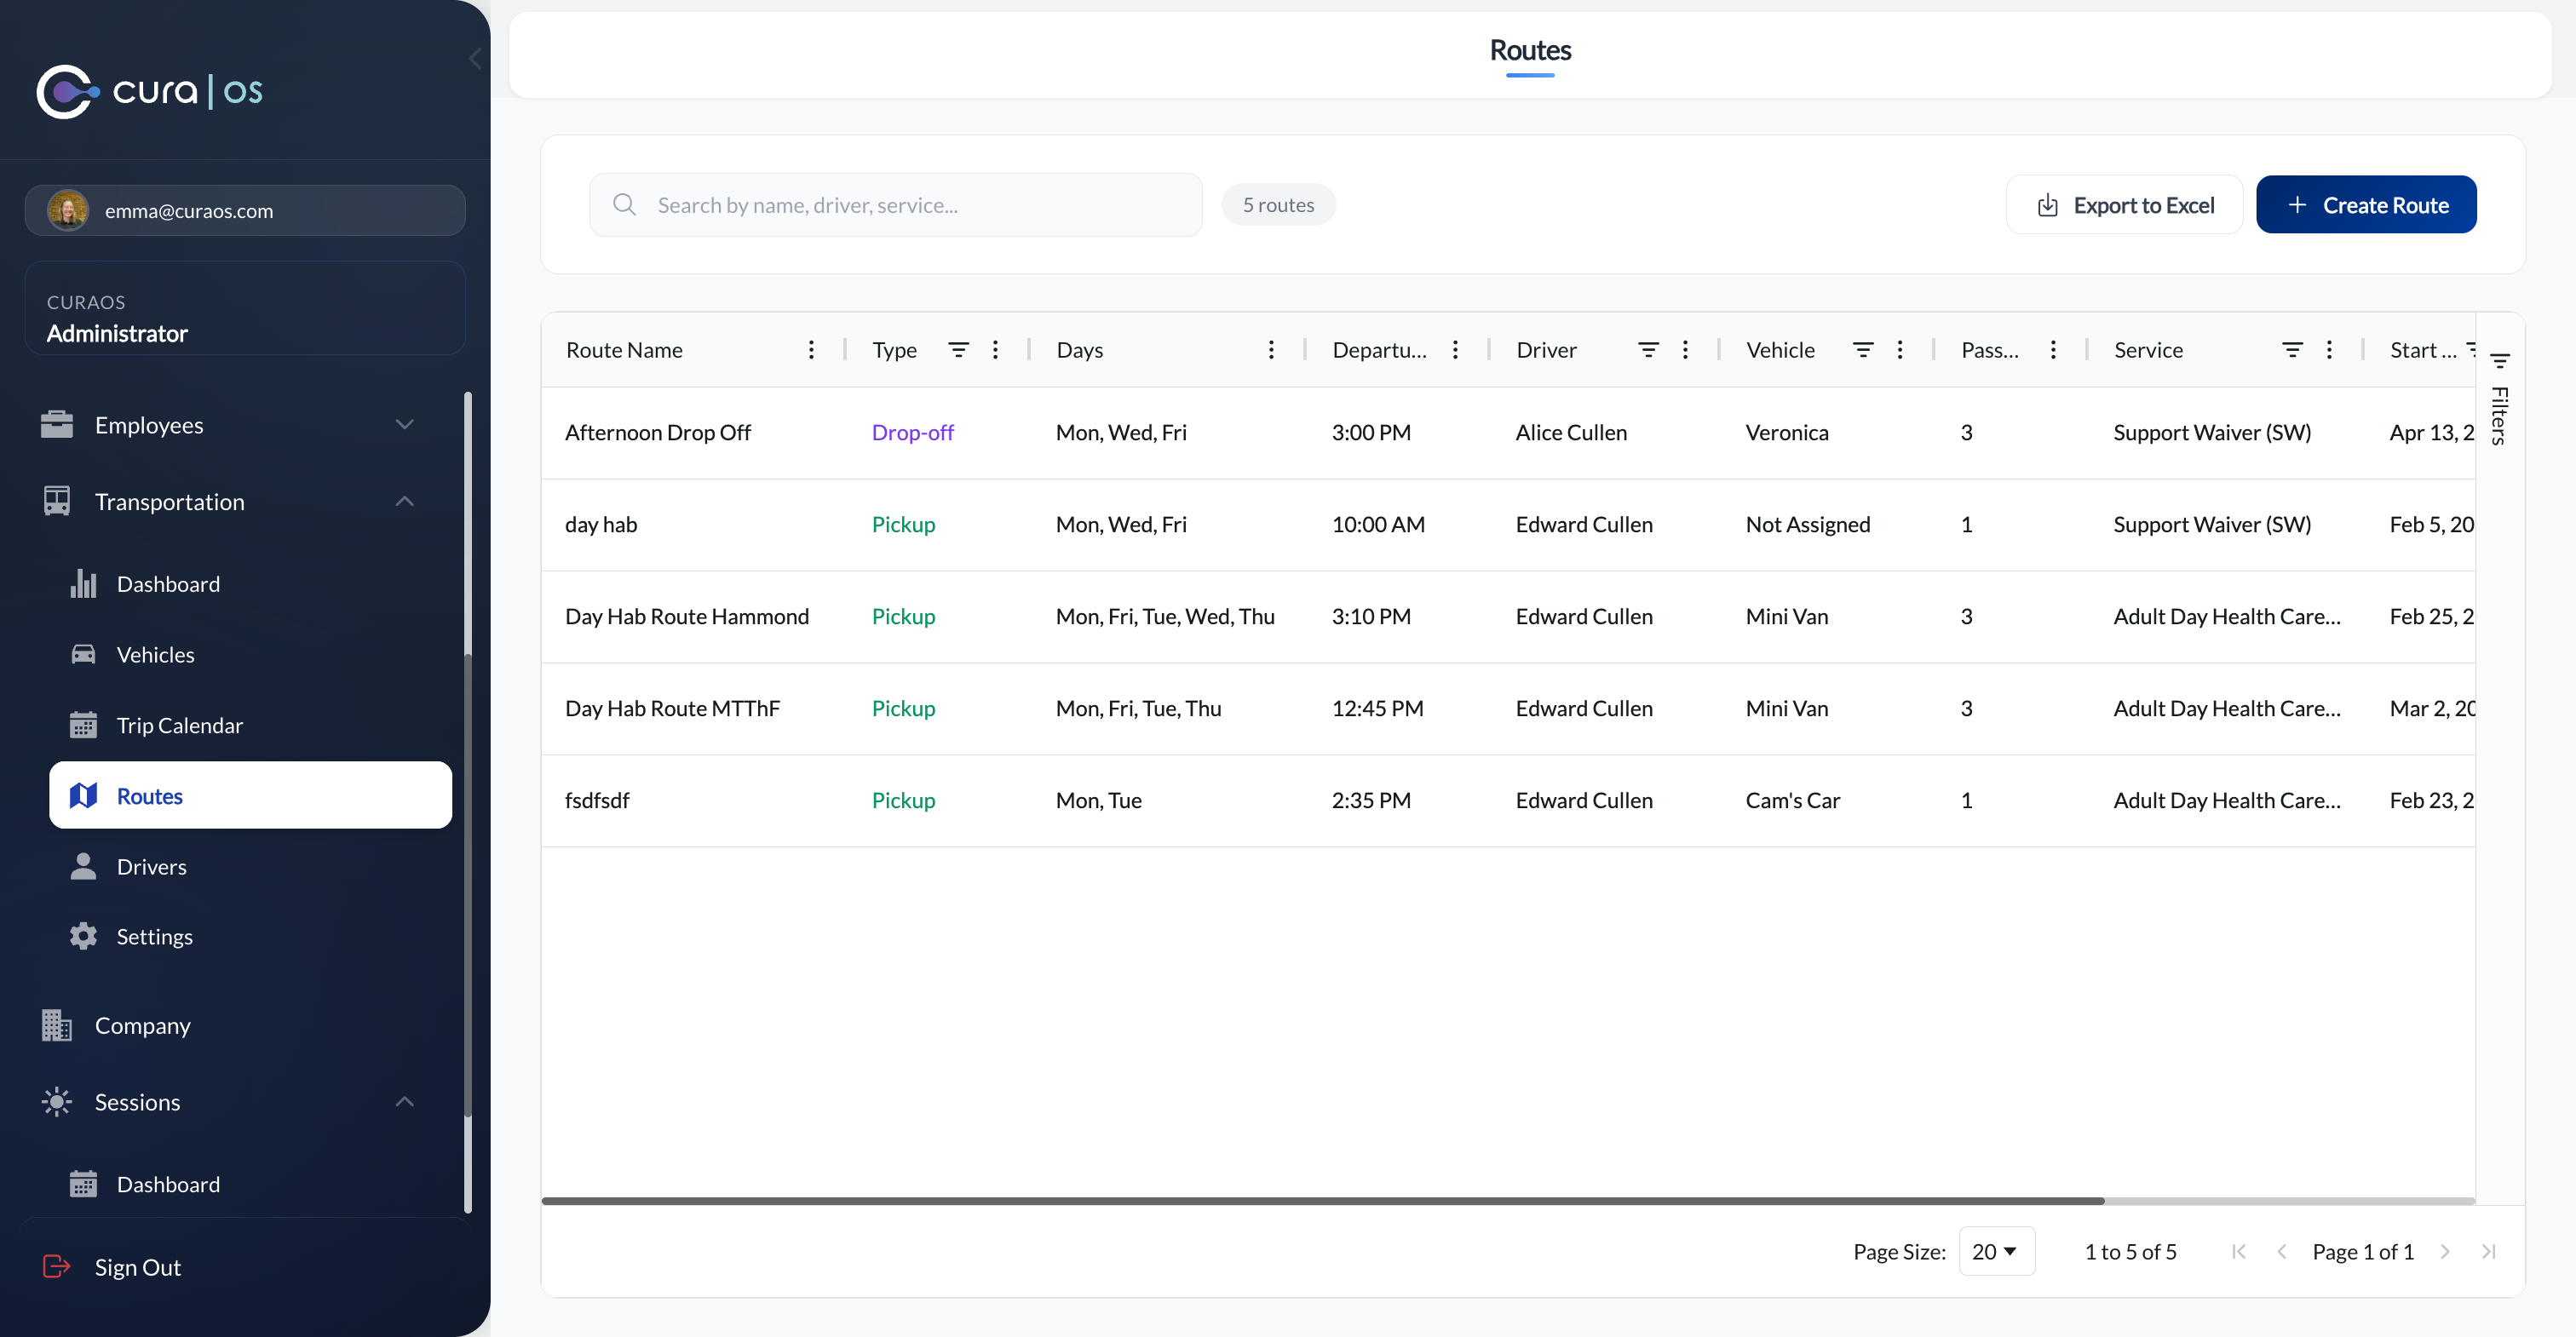Click the Company building icon
This screenshot has height=1337, width=2576.
pyautogui.click(x=57, y=1026)
